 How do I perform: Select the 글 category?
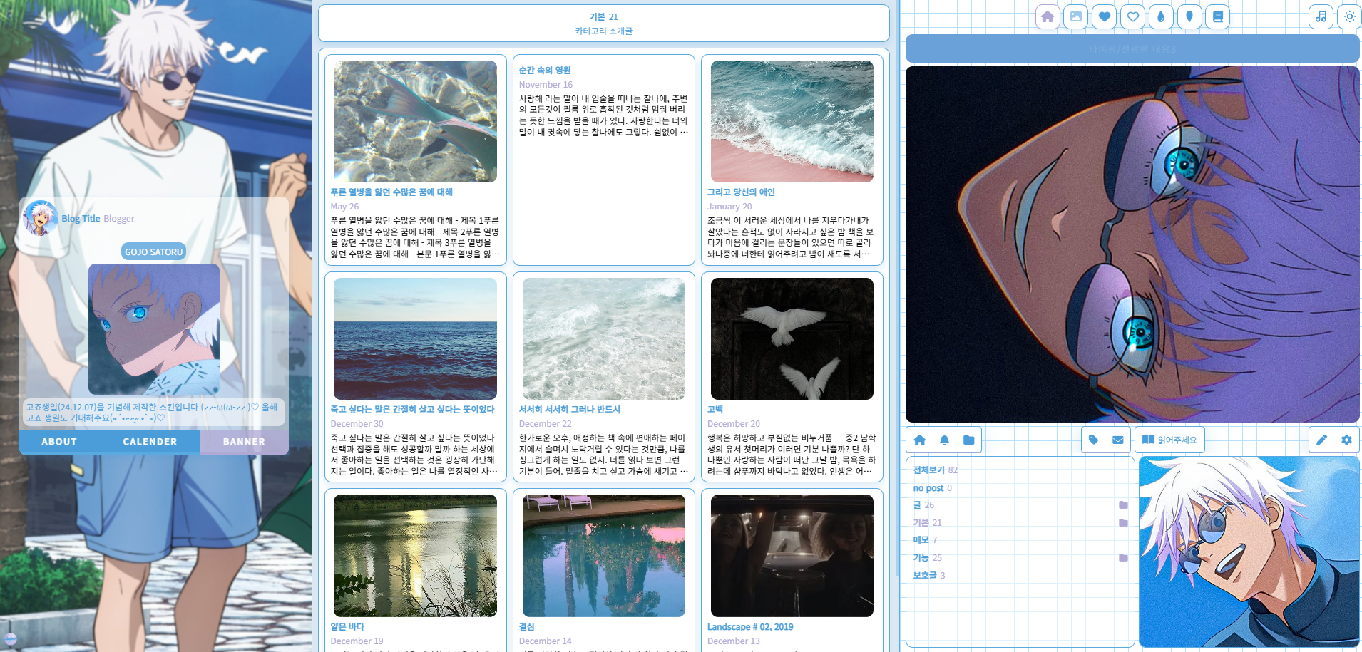(917, 505)
